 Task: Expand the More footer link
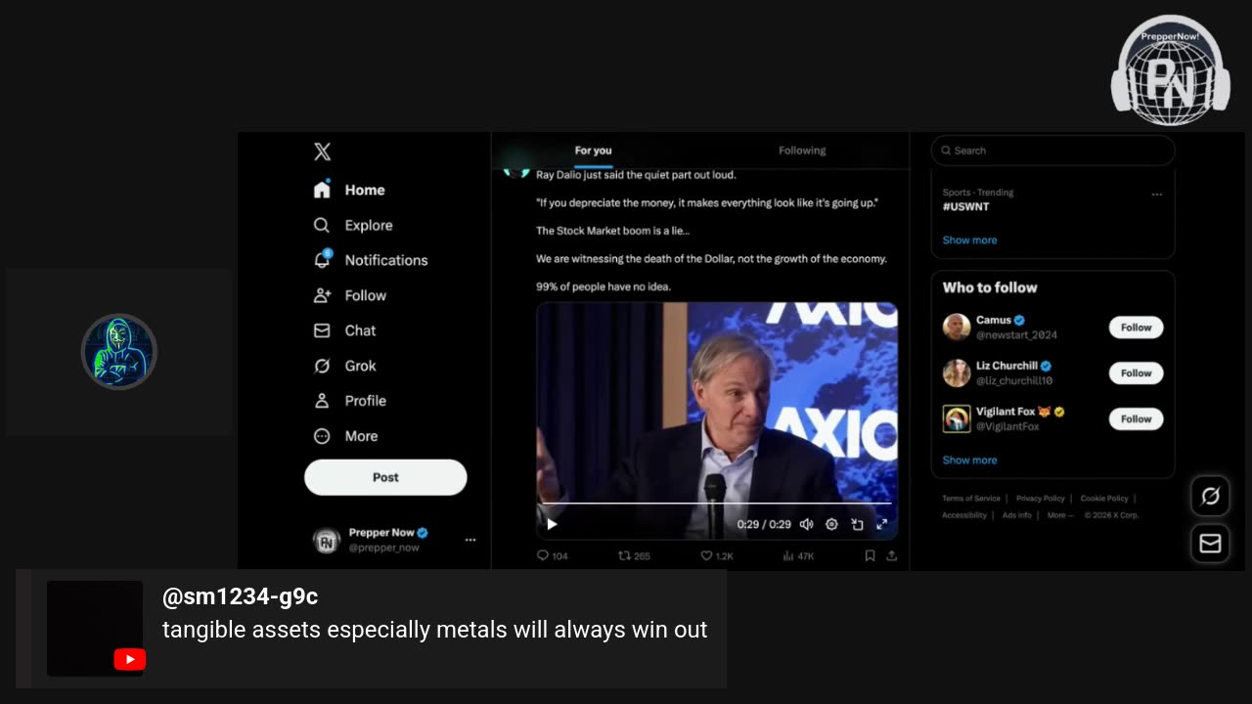tap(1060, 515)
